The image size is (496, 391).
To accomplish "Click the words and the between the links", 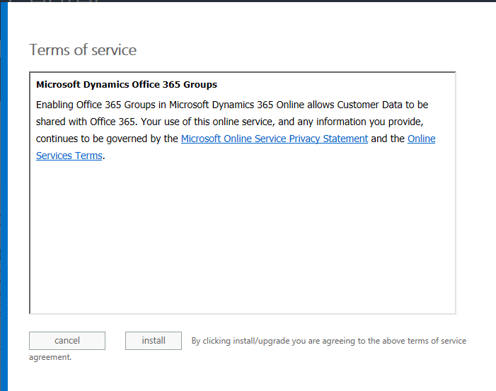I will (388, 139).
